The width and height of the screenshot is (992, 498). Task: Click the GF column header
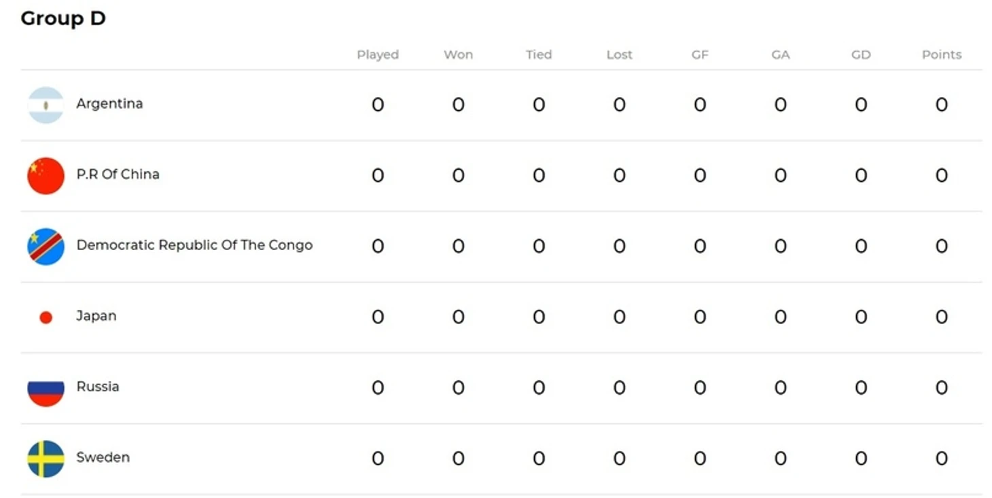pyautogui.click(x=700, y=55)
